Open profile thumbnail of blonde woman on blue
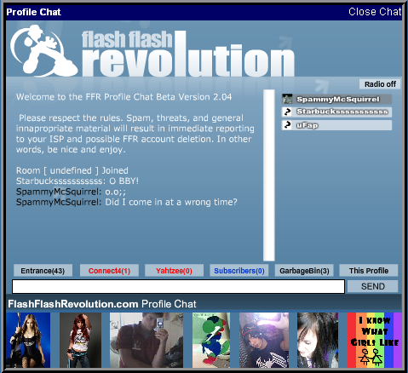Viewport: 408px width, 373px height. 28,340
